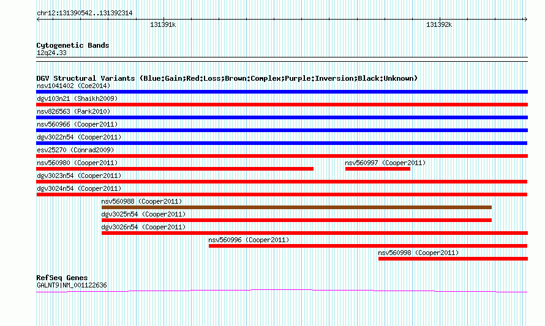
Task: Click the DGV Structural Variants track heading
Action: coord(227,78)
